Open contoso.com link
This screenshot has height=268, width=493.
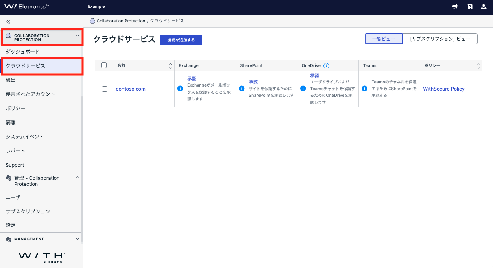pyautogui.click(x=131, y=89)
